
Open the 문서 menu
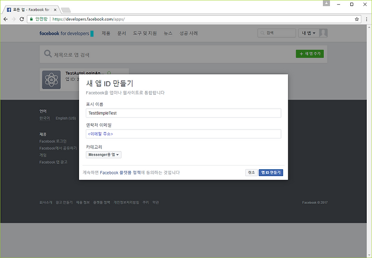[x=121, y=33]
